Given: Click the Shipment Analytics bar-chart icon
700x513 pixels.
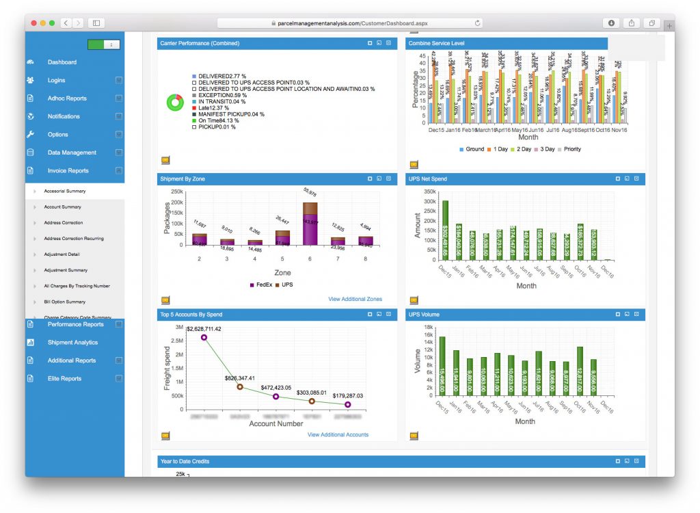Looking at the screenshot, I should 30,343.
